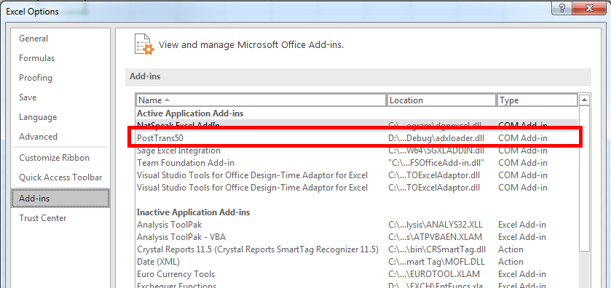Open Trust Center settings
Screen dimensions: 611x288
(43, 218)
